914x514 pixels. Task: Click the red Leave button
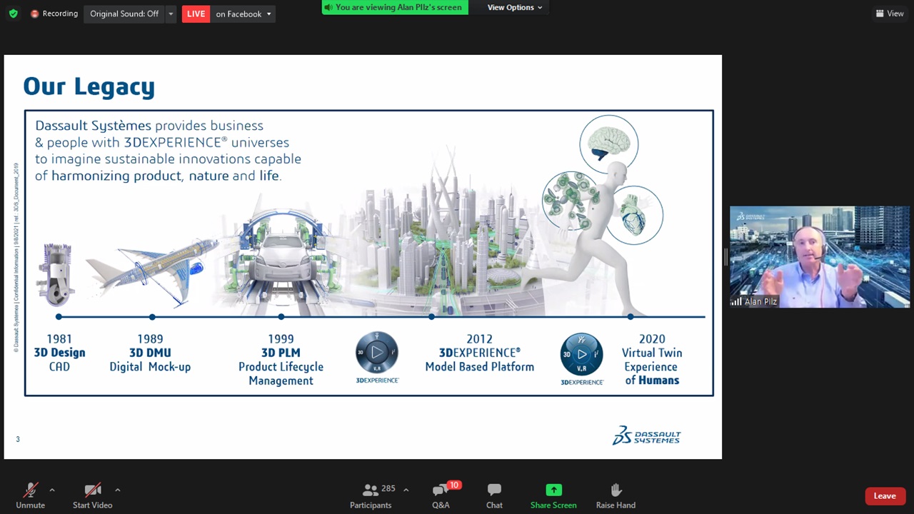point(885,496)
